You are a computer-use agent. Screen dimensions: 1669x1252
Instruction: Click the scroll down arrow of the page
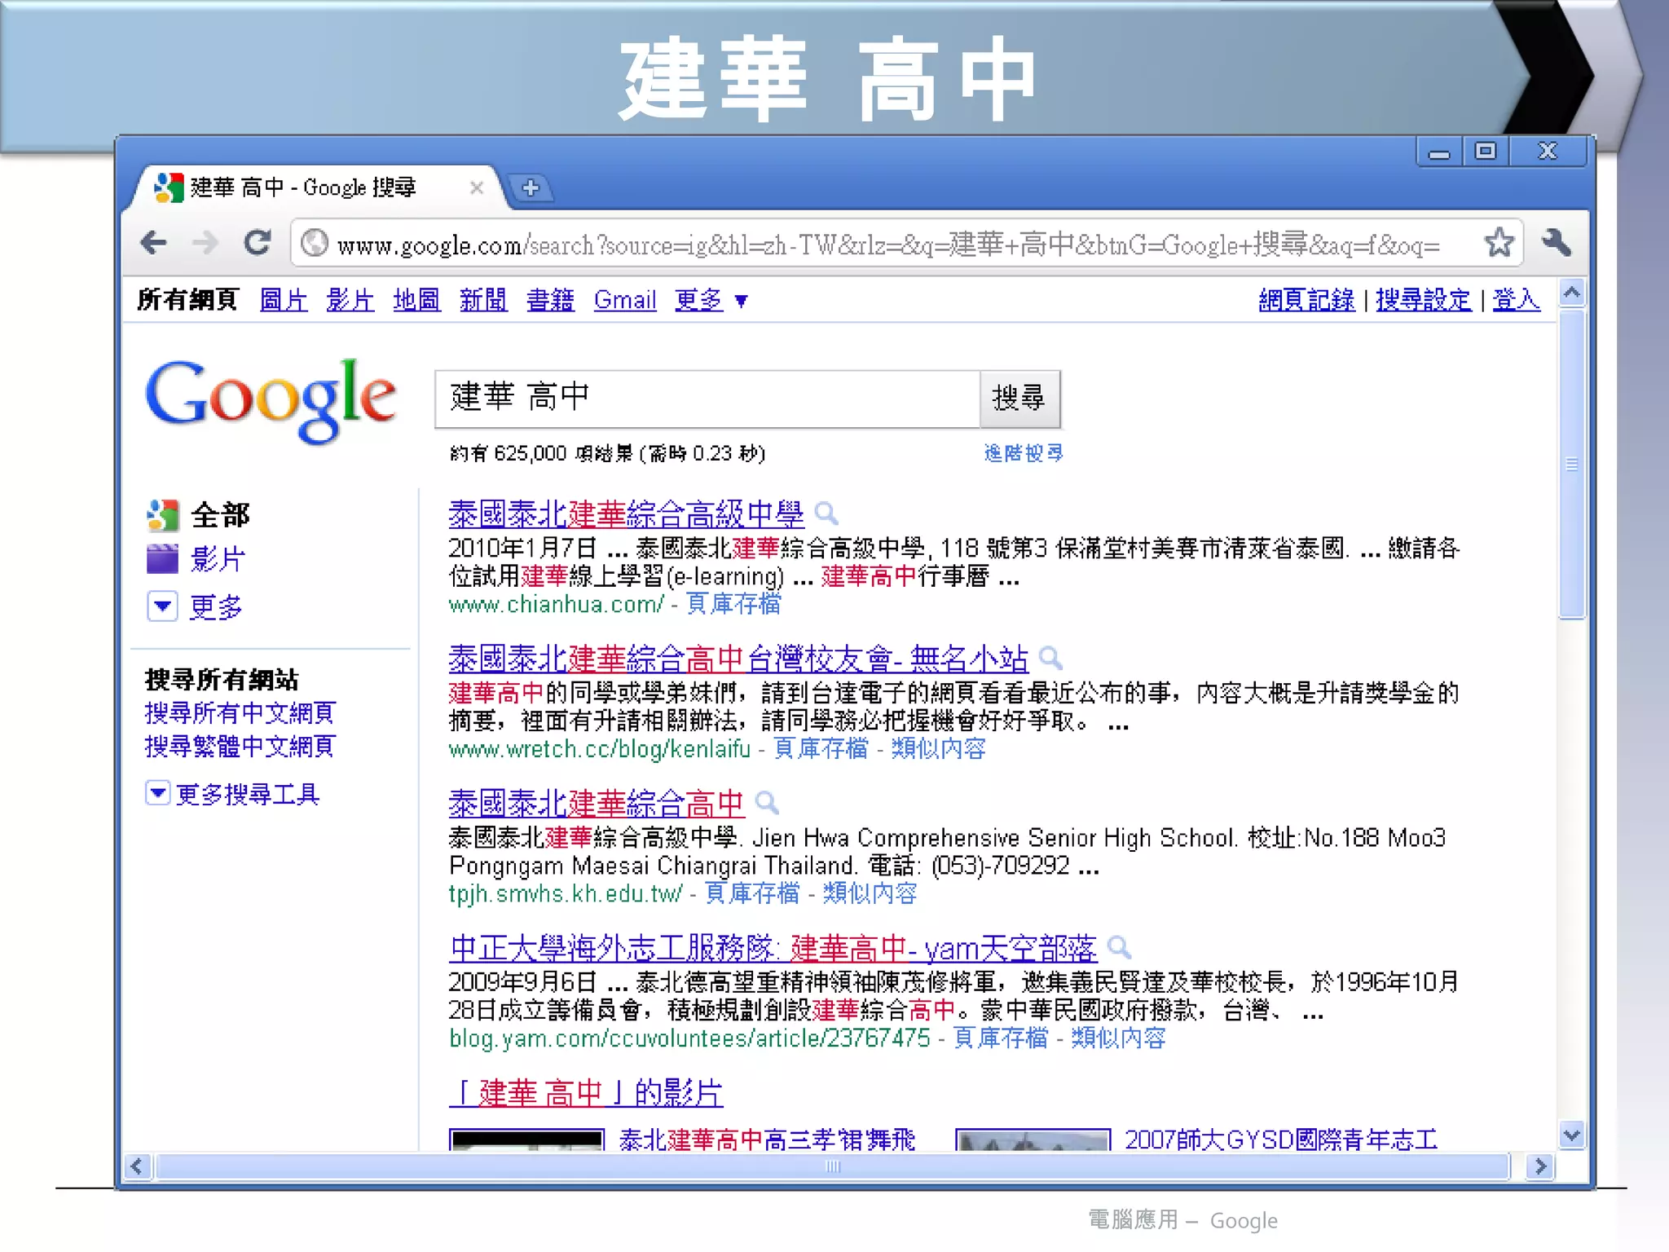point(1572,1135)
